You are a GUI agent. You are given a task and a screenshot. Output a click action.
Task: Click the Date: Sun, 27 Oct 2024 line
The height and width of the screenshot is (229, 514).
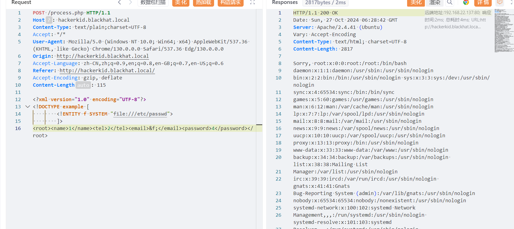pos(345,20)
